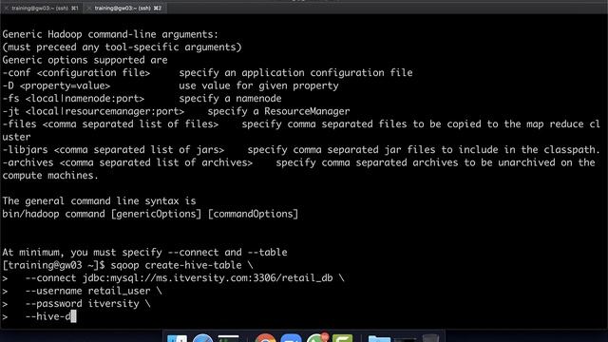Click the '-jt <local|resourcemanager:port>' option text
The height and width of the screenshot is (342, 608).
point(93,111)
